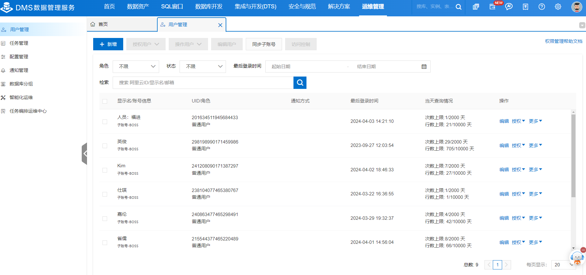Click the floating robot assistant icon

pyautogui.click(x=577, y=258)
